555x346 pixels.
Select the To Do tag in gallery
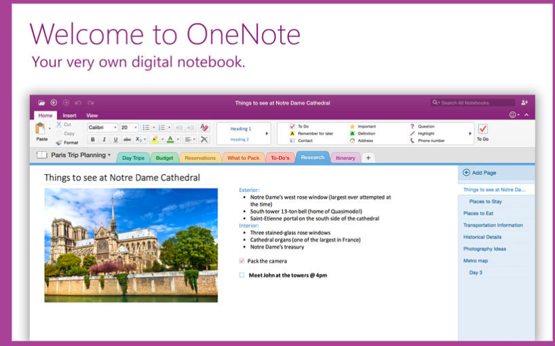coord(299,126)
